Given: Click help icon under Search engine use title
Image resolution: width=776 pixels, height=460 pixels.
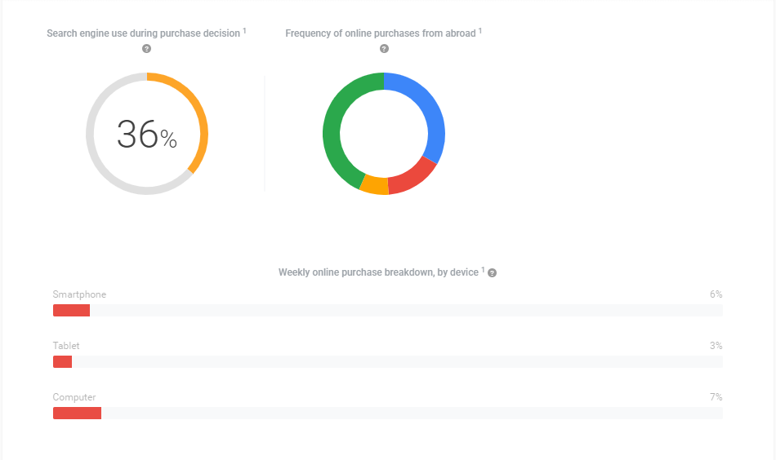Looking at the screenshot, I should click(147, 49).
